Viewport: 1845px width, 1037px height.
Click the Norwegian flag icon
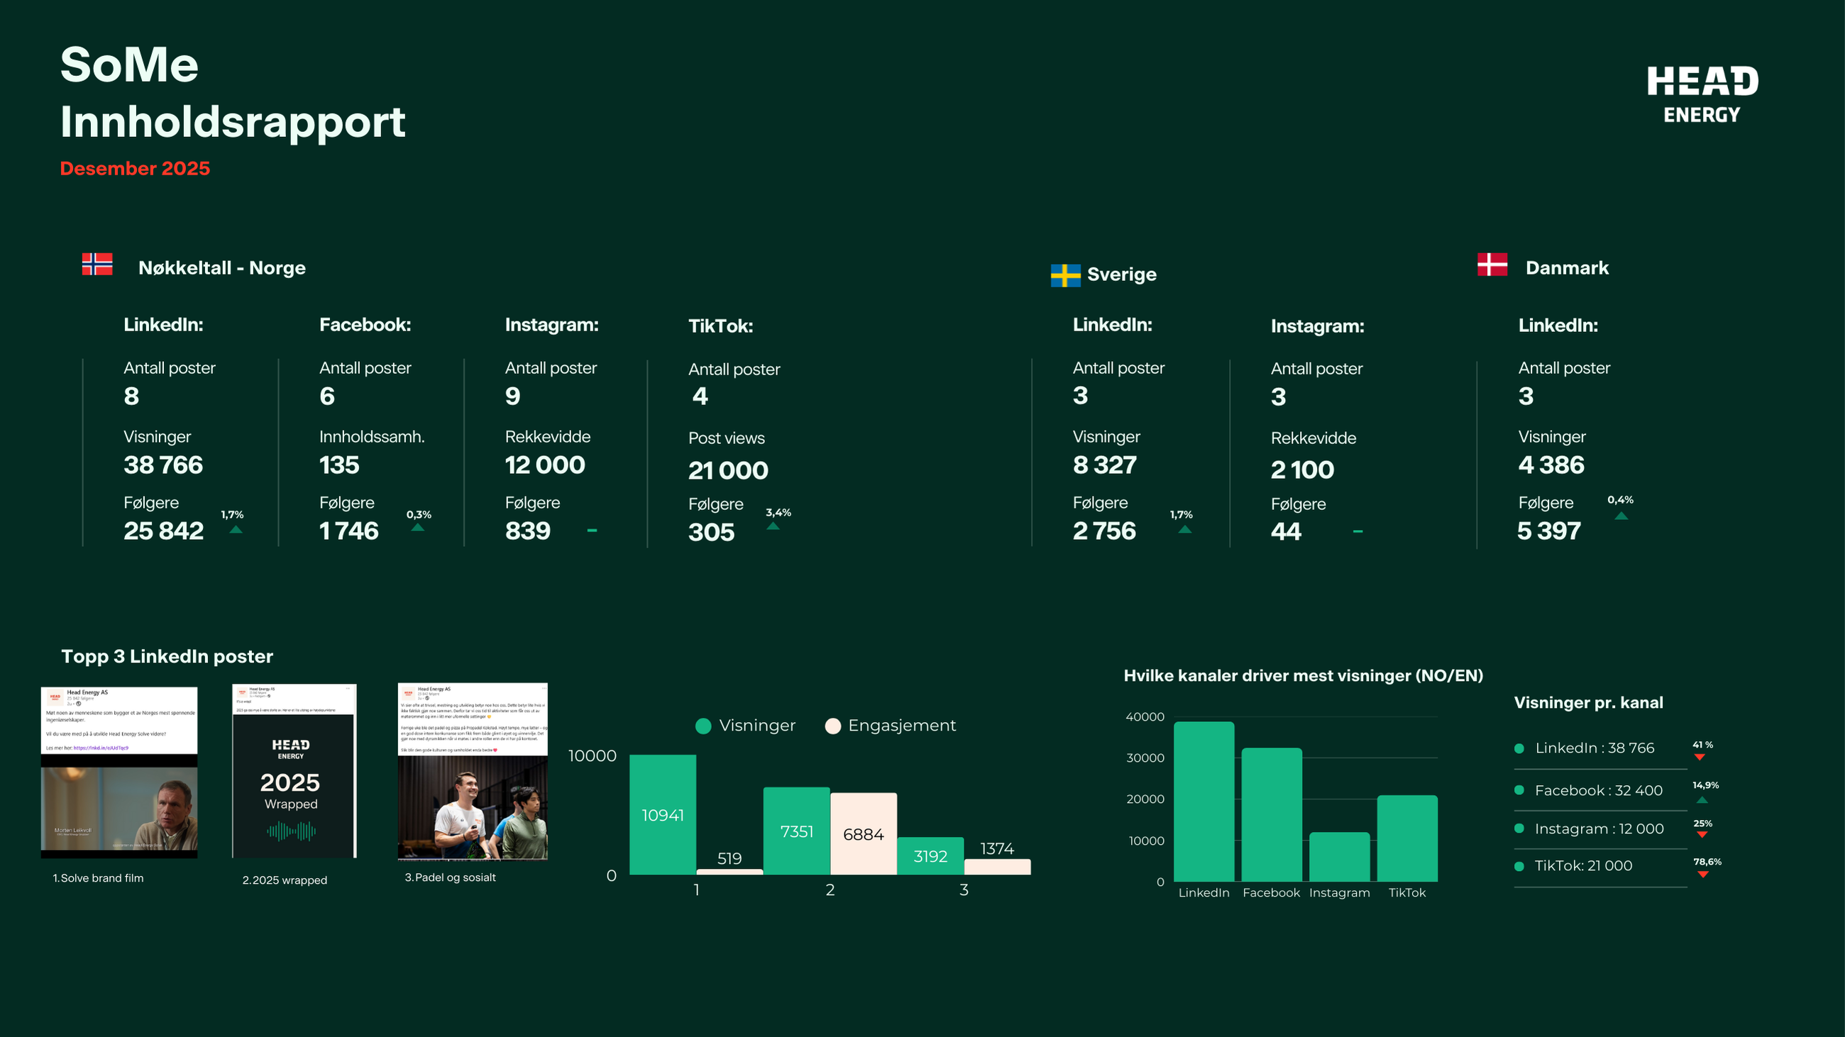tap(97, 264)
